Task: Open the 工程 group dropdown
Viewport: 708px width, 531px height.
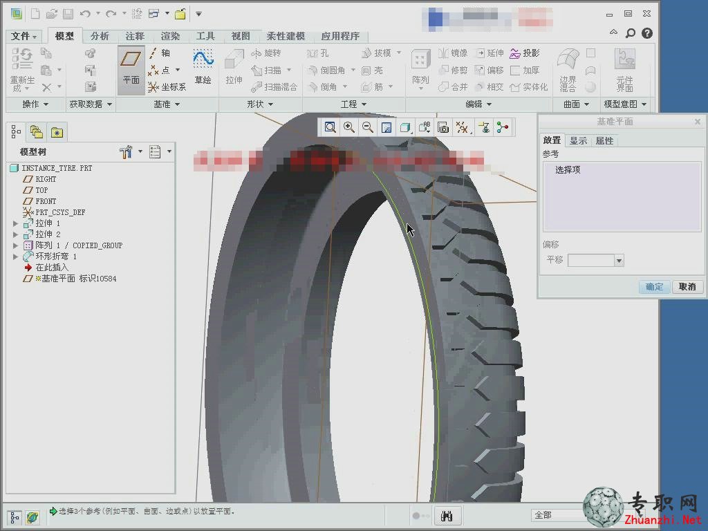Action: [x=353, y=104]
